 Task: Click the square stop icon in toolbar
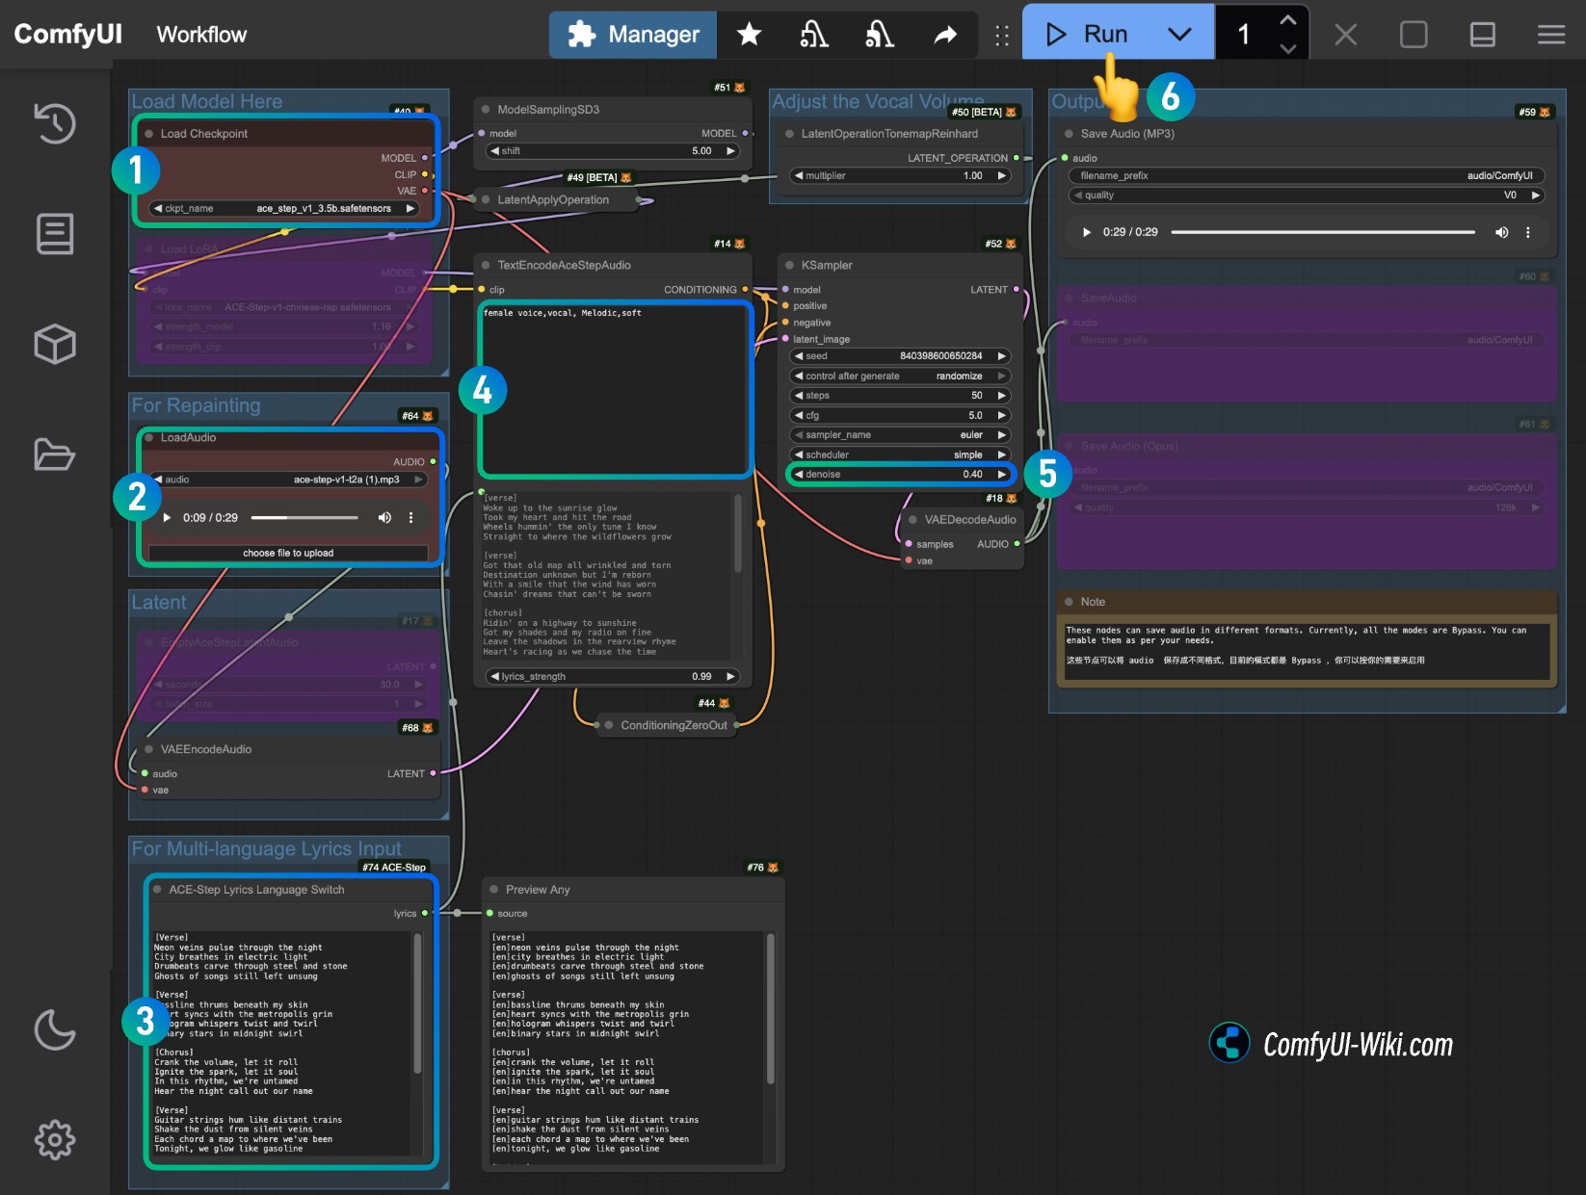[1414, 35]
